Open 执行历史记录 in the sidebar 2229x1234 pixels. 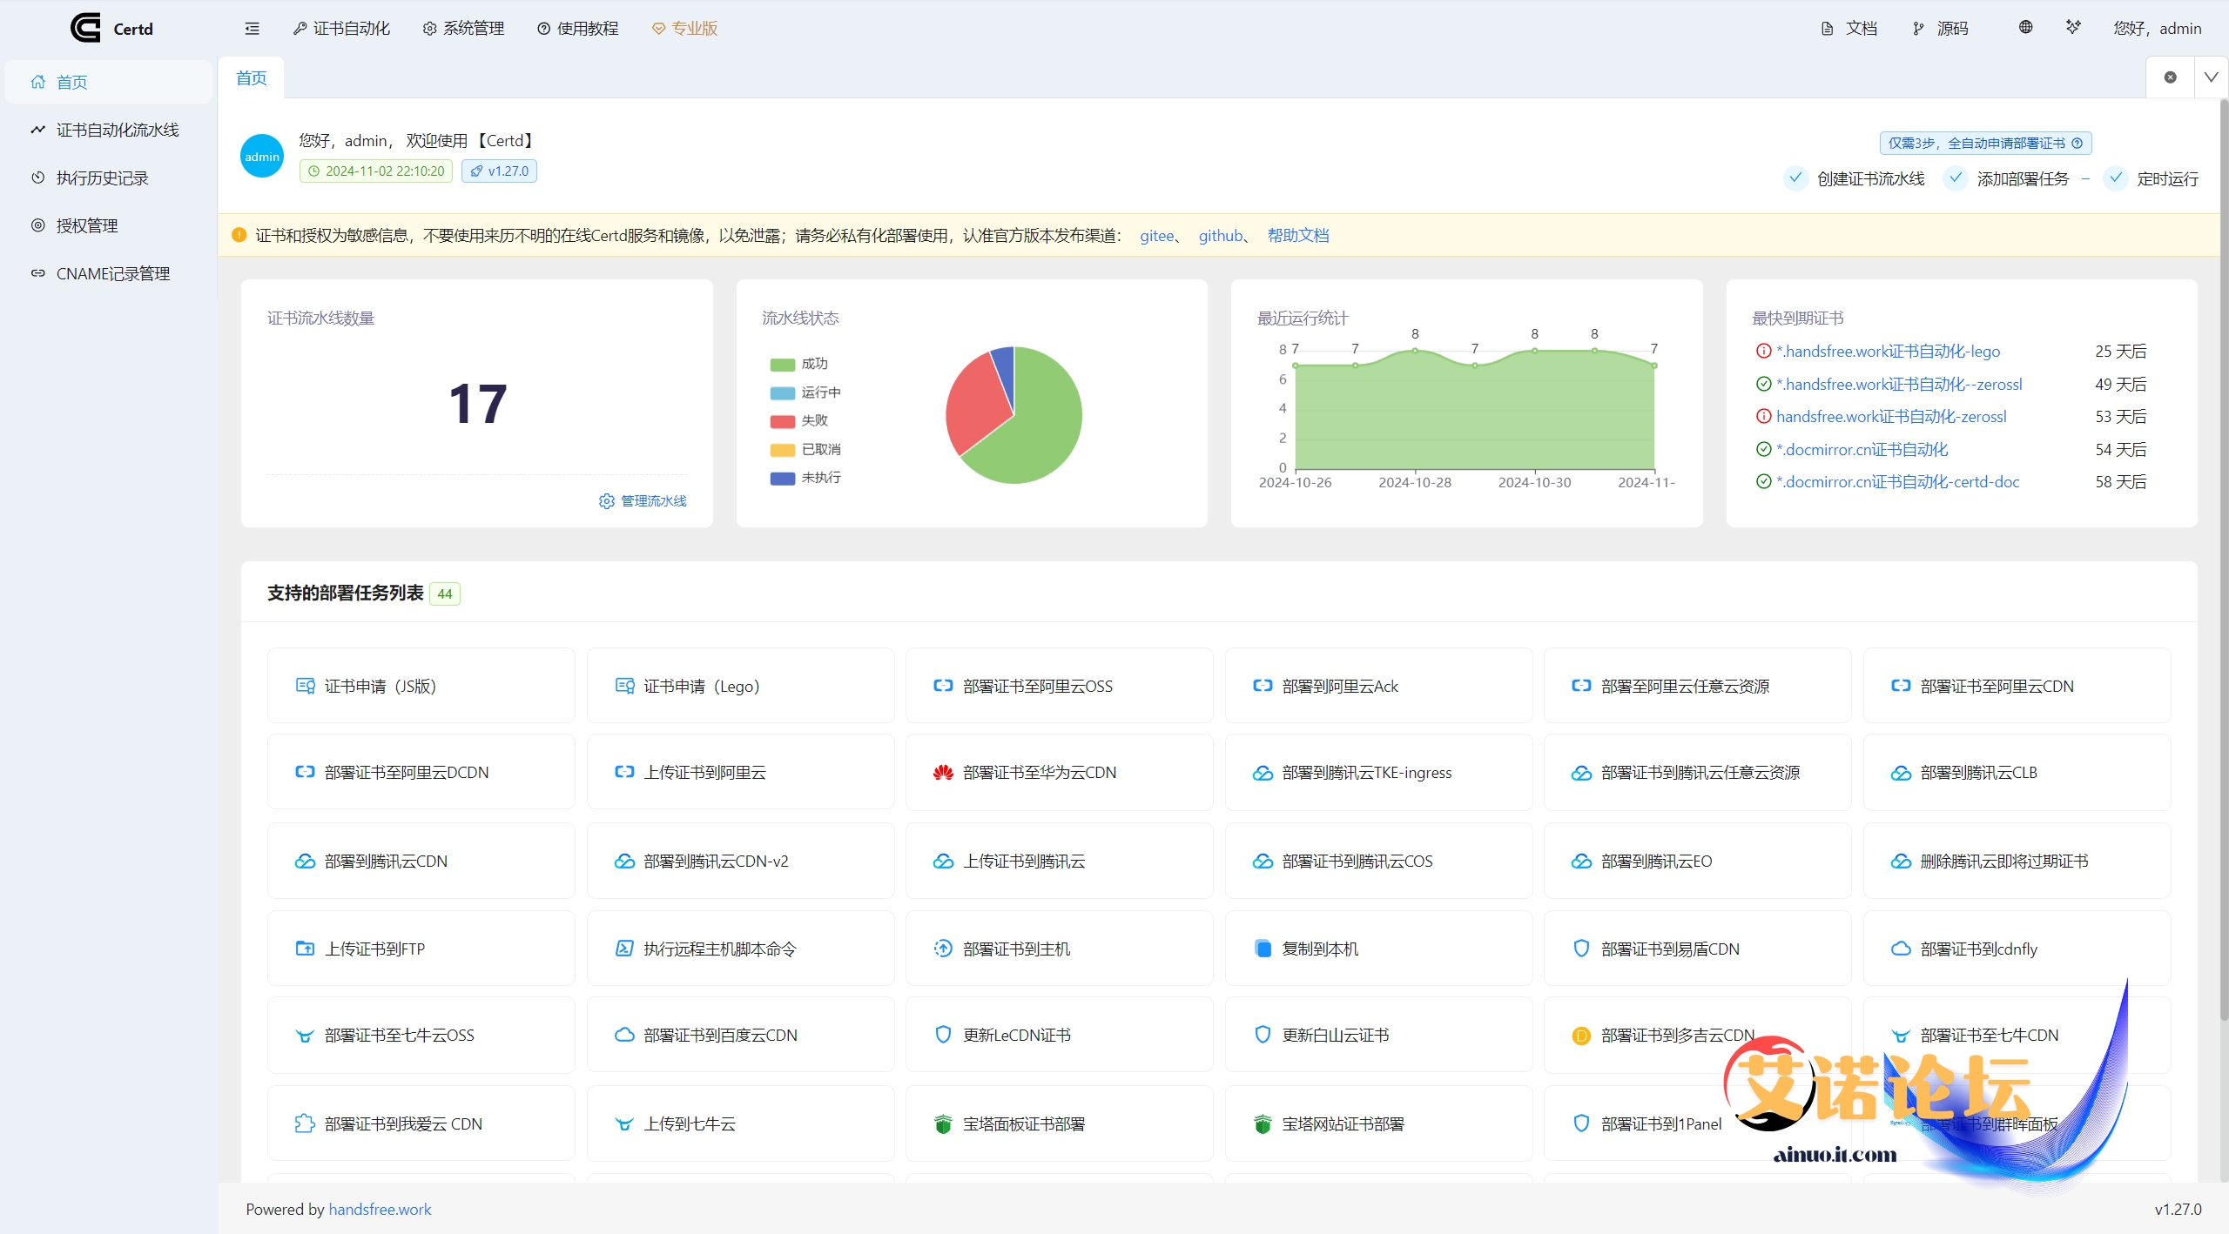(x=108, y=178)
